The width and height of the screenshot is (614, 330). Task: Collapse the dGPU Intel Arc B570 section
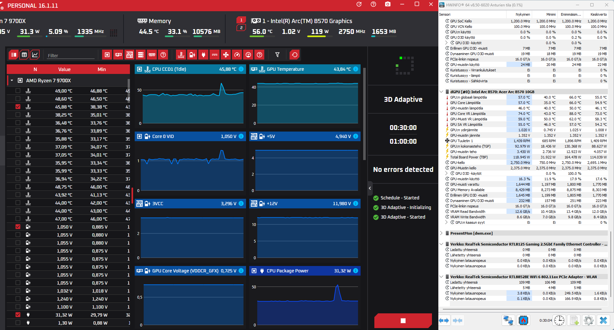click(x=442, y=92)
